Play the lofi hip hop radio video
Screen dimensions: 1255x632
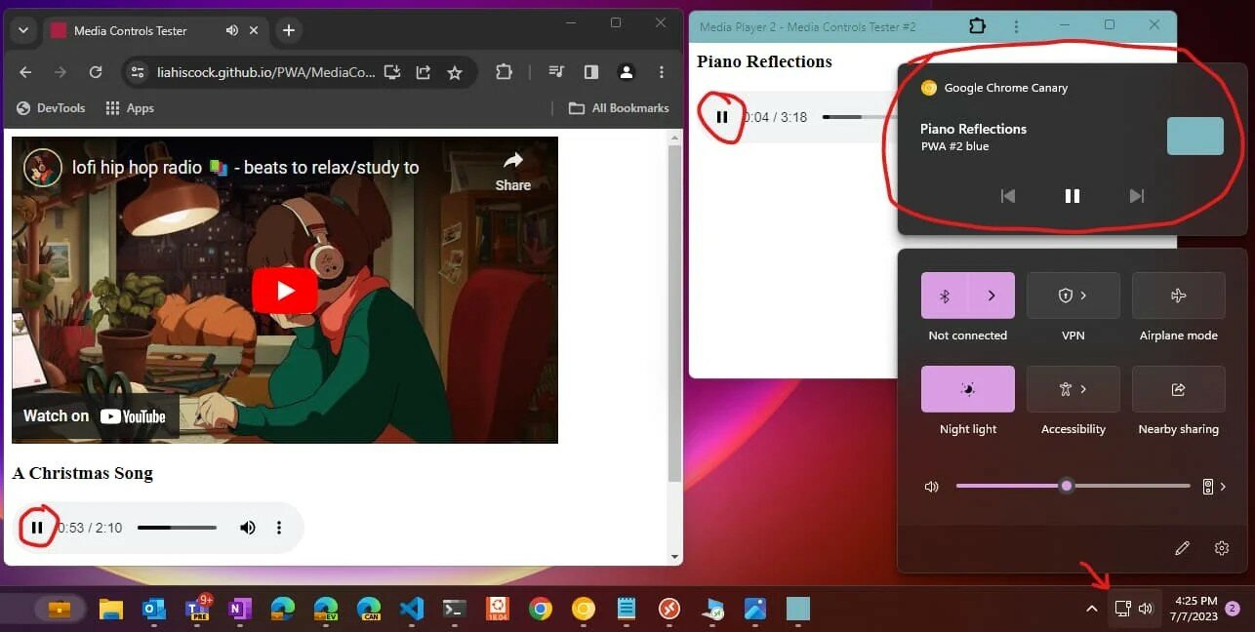[x=285, y=291]
